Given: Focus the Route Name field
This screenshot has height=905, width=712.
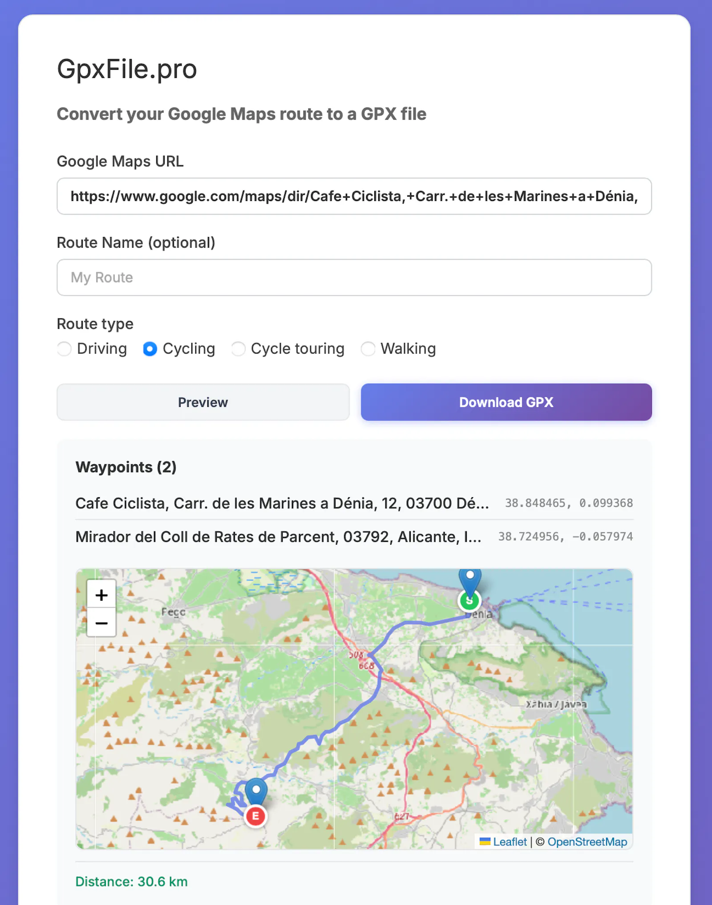Looking at the screenshot, I should (x=354, y=278).
